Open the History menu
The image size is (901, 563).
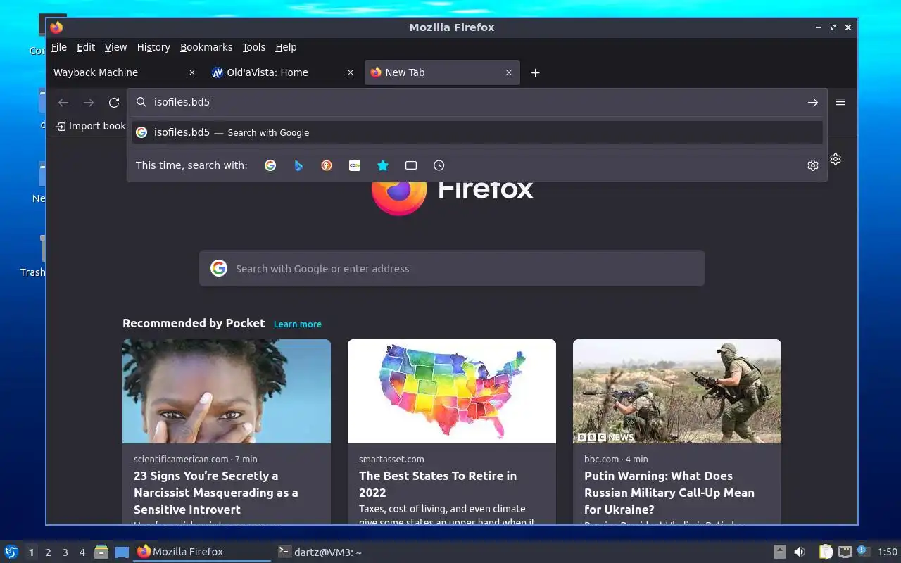[x=153, y=47]
